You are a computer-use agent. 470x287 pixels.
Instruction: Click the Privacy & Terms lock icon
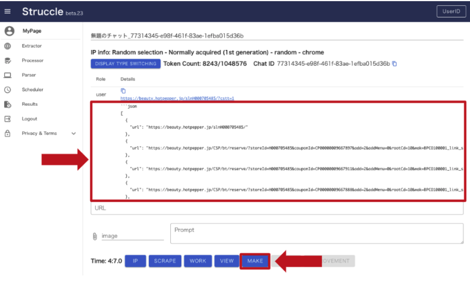click(x=8, y=134)
